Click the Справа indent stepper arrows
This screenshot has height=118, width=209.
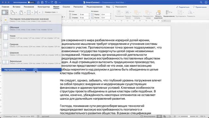tap(89, 17)
